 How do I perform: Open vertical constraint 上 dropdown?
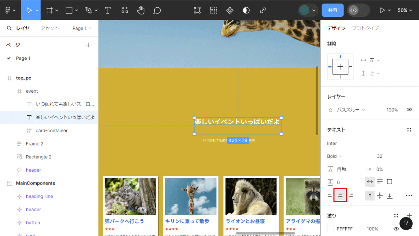click(x=374, y=73)
